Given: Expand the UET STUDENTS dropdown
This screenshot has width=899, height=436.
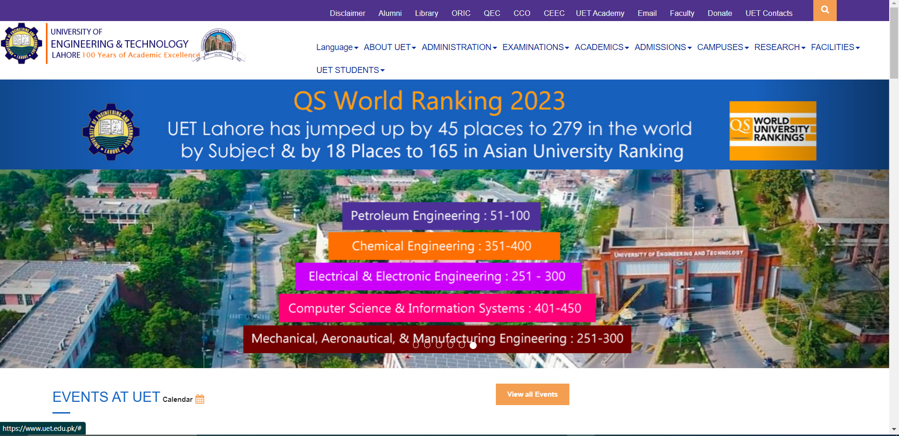Looking at the screenshot, I should pyautogui.click(x=350, y=70).
